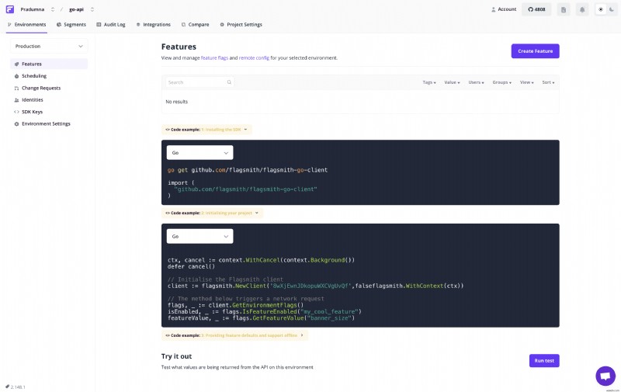Open the Go language dropdown in install block

pyautogui.click(x=199, y=153)
